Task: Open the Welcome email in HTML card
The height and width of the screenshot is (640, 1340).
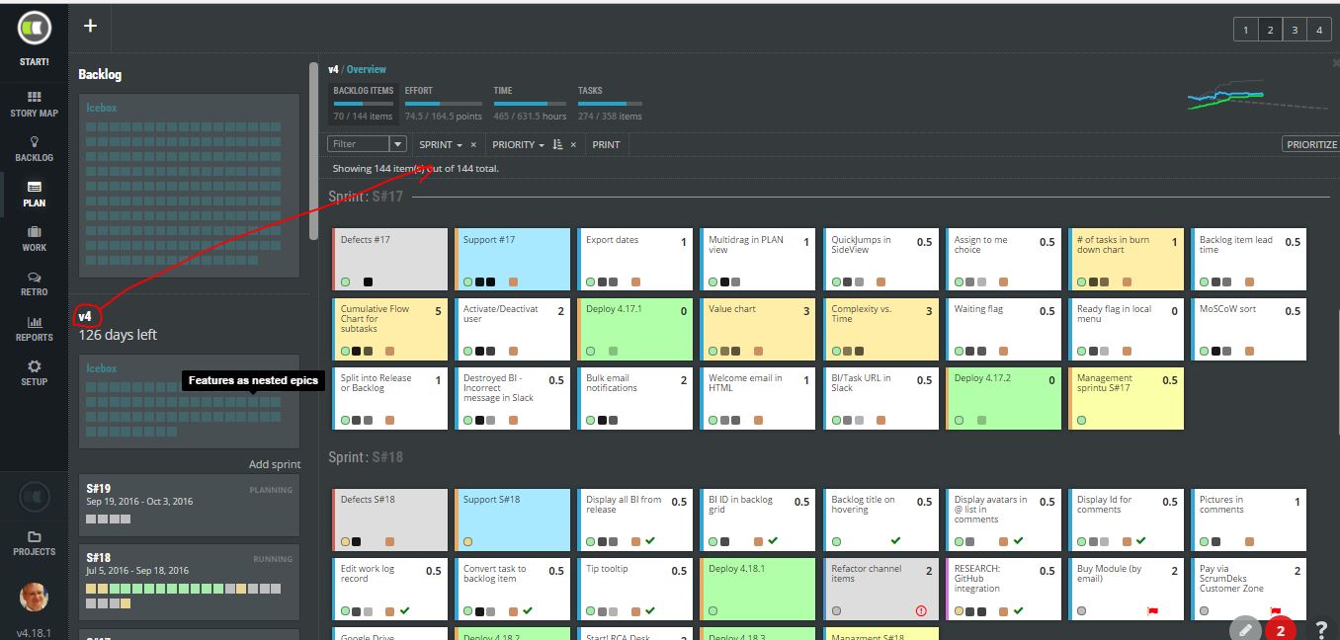Action: [757, 398]
